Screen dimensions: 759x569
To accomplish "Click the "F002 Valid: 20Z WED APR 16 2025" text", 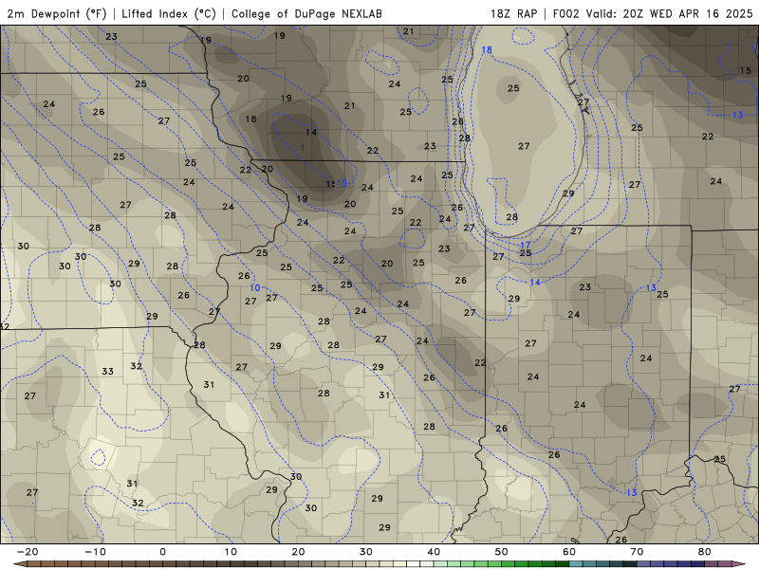I will [653, 13].
